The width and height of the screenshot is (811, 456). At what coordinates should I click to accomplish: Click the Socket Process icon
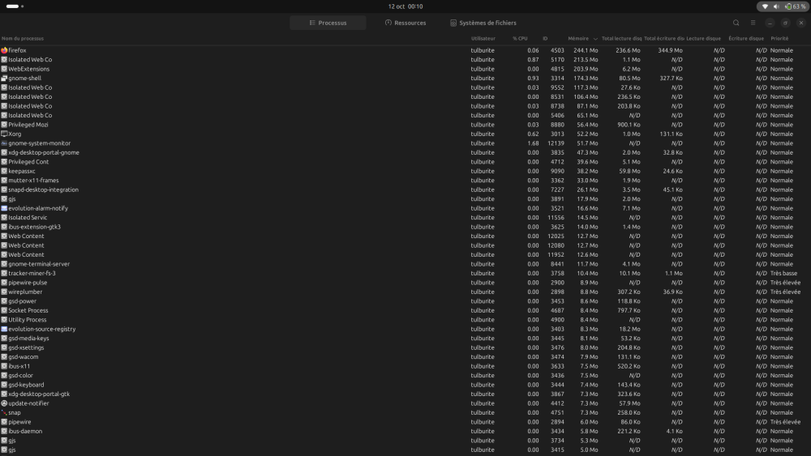point(4,310)
